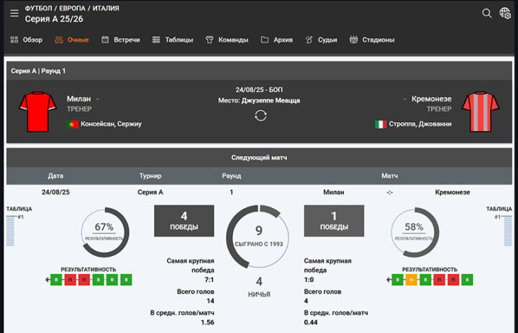
Task: Click the Судьи whistle icon
Action: [x=309, y=39]
